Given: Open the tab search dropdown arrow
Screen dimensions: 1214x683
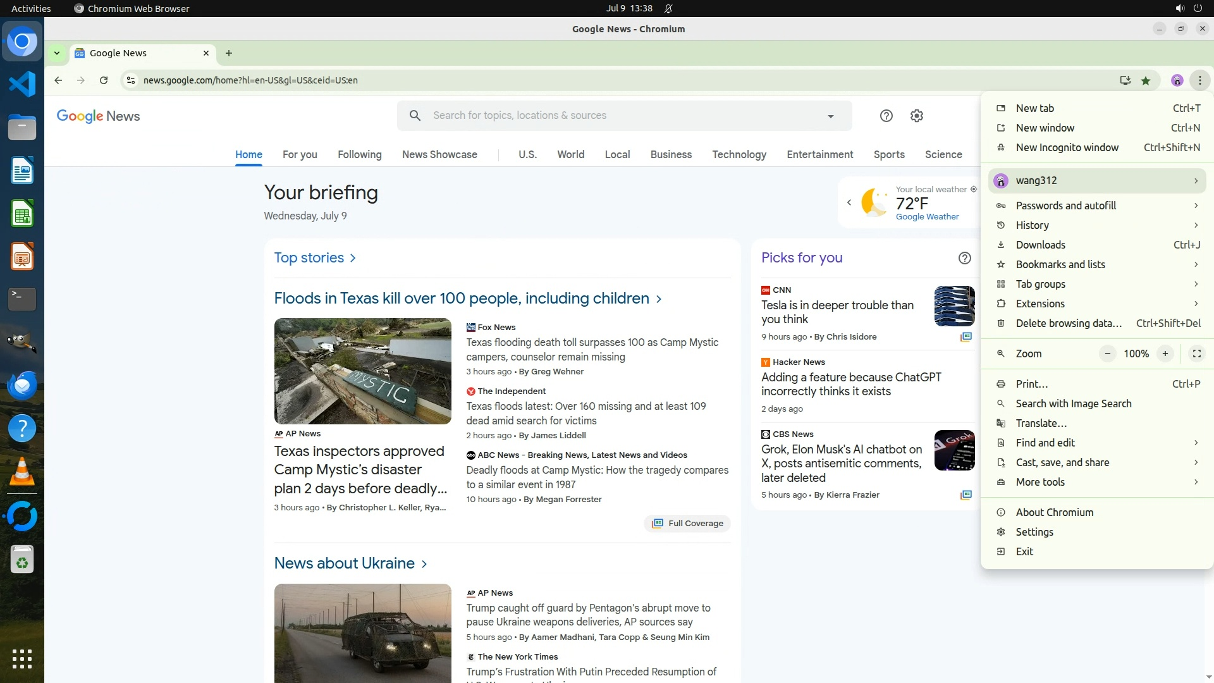Looking at the screenshot, I should pos(57,53).
